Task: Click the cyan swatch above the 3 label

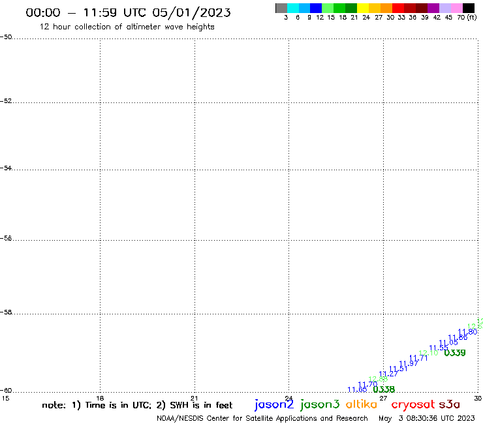Action: 293,8
